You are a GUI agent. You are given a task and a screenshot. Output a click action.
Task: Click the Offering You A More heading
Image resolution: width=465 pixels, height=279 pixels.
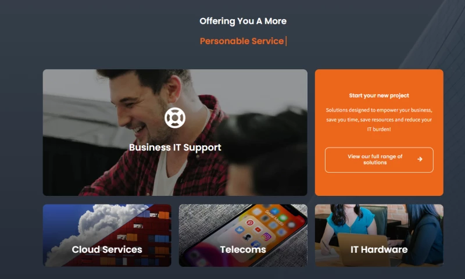coord(243,21)
